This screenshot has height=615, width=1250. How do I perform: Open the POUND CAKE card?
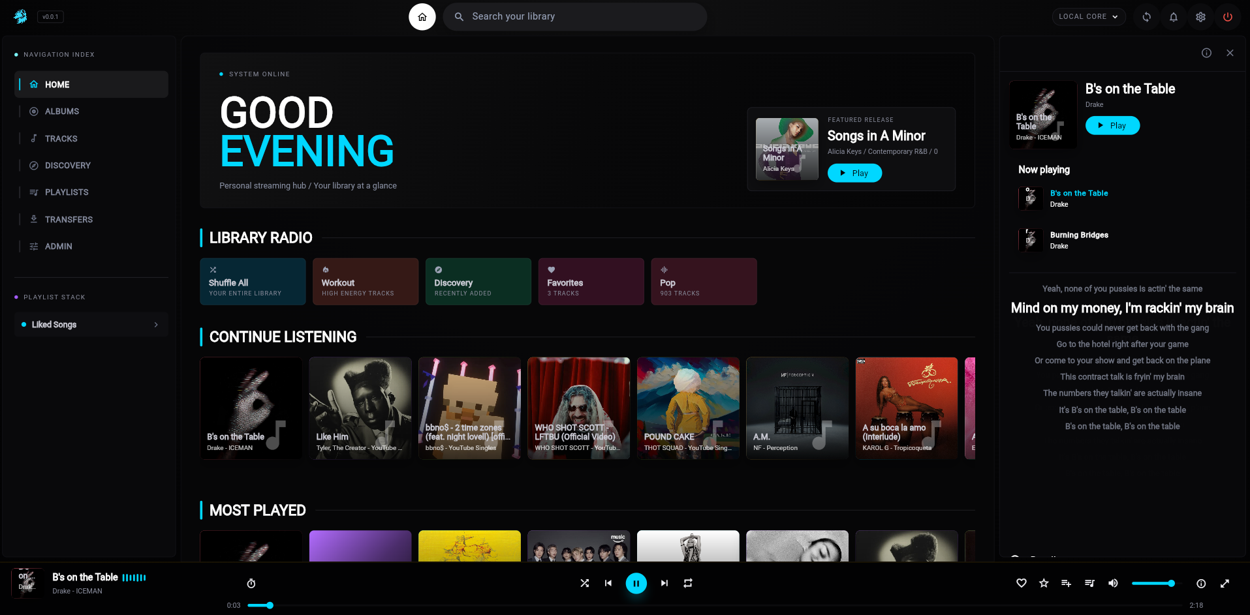click(x=688, y=408)
